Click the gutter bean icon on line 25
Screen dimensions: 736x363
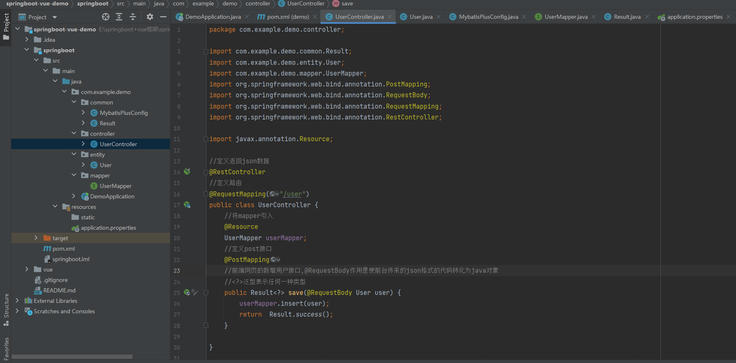click(x=187, y=292)
